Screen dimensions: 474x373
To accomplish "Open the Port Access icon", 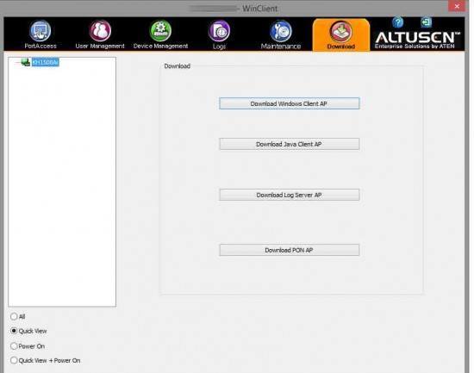I will [x=40, y=31].
